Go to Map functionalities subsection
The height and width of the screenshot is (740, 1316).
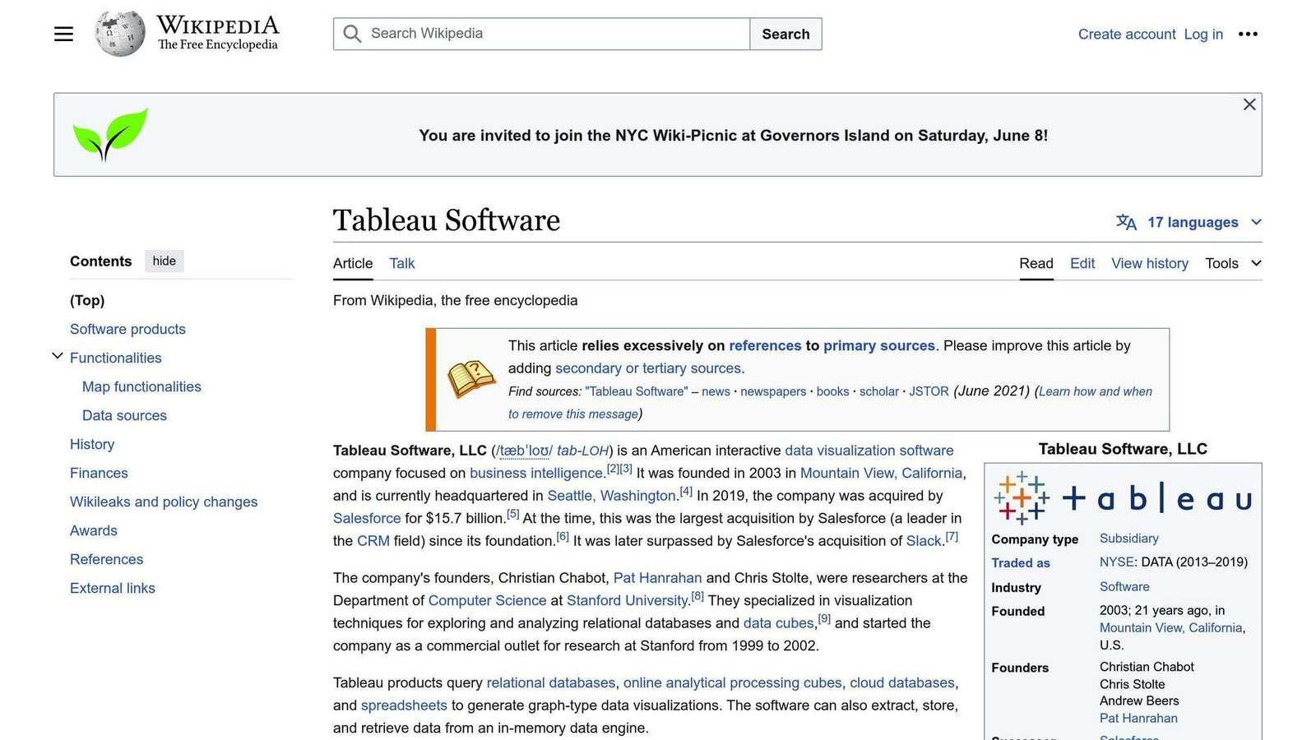pyautogui.click(x=141, y=386)
